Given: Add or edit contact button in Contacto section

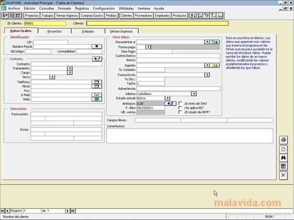Looking at the screenshot, I should 97,59.
